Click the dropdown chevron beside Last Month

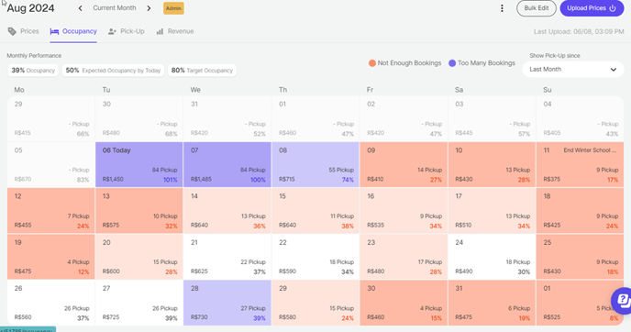pos(614,70)
